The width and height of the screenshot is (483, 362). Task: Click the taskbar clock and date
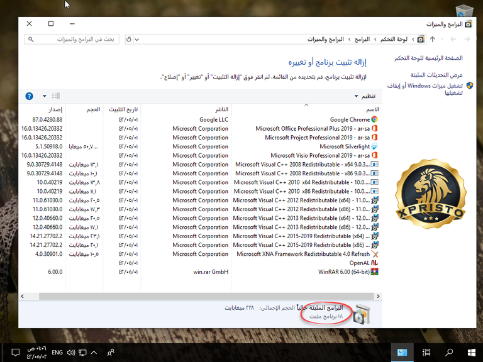pos(36,353)
